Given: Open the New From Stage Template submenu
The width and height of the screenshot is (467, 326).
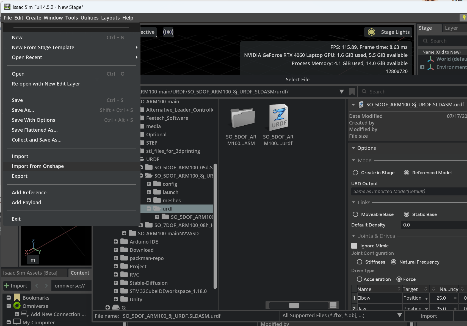Looking at the screenshot, I should click(x=71, y=47).
